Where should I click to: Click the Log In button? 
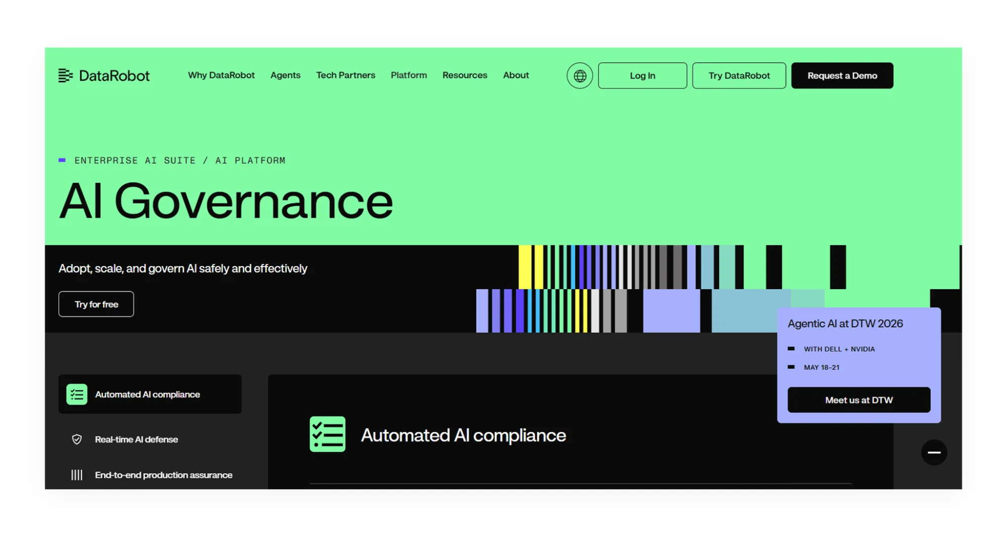pos(642,76)
